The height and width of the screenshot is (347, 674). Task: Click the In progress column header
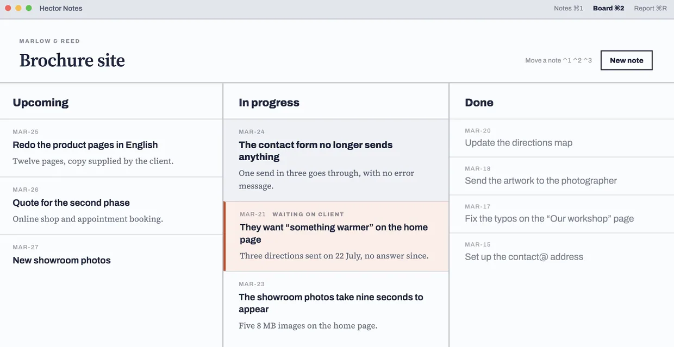click(269, 103)
